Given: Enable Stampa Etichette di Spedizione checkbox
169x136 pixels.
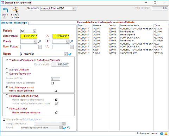Looking at the screenshot, I should pyautogui.click(x=4, y=120).
